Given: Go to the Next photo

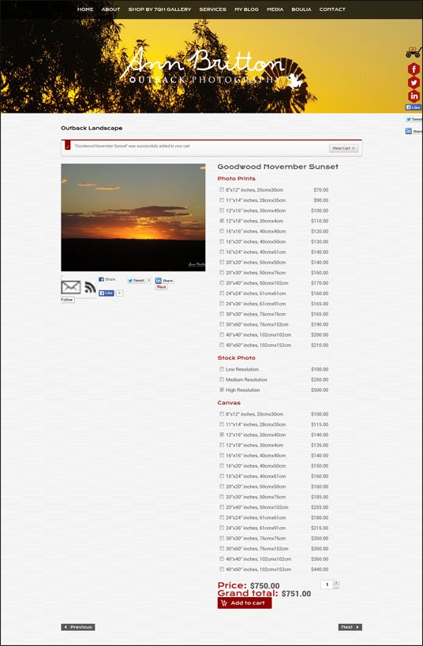Looking at the screenshot, I should click(x=350, y=627).
